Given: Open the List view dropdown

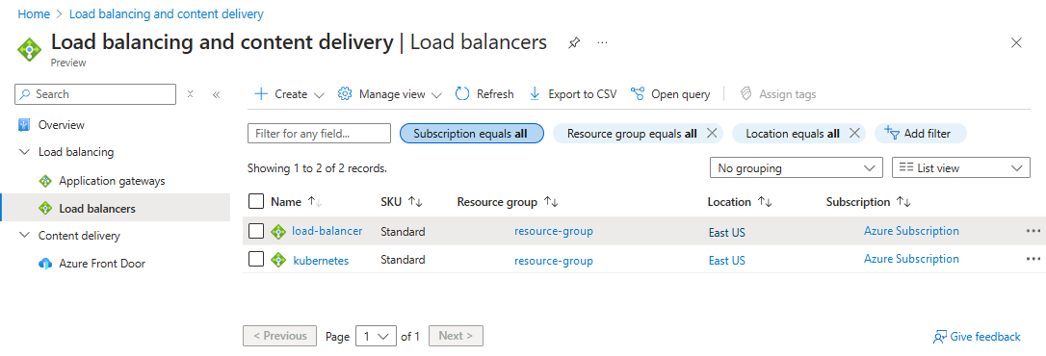Looking at the screenshot, I should (x=960, y=168).
